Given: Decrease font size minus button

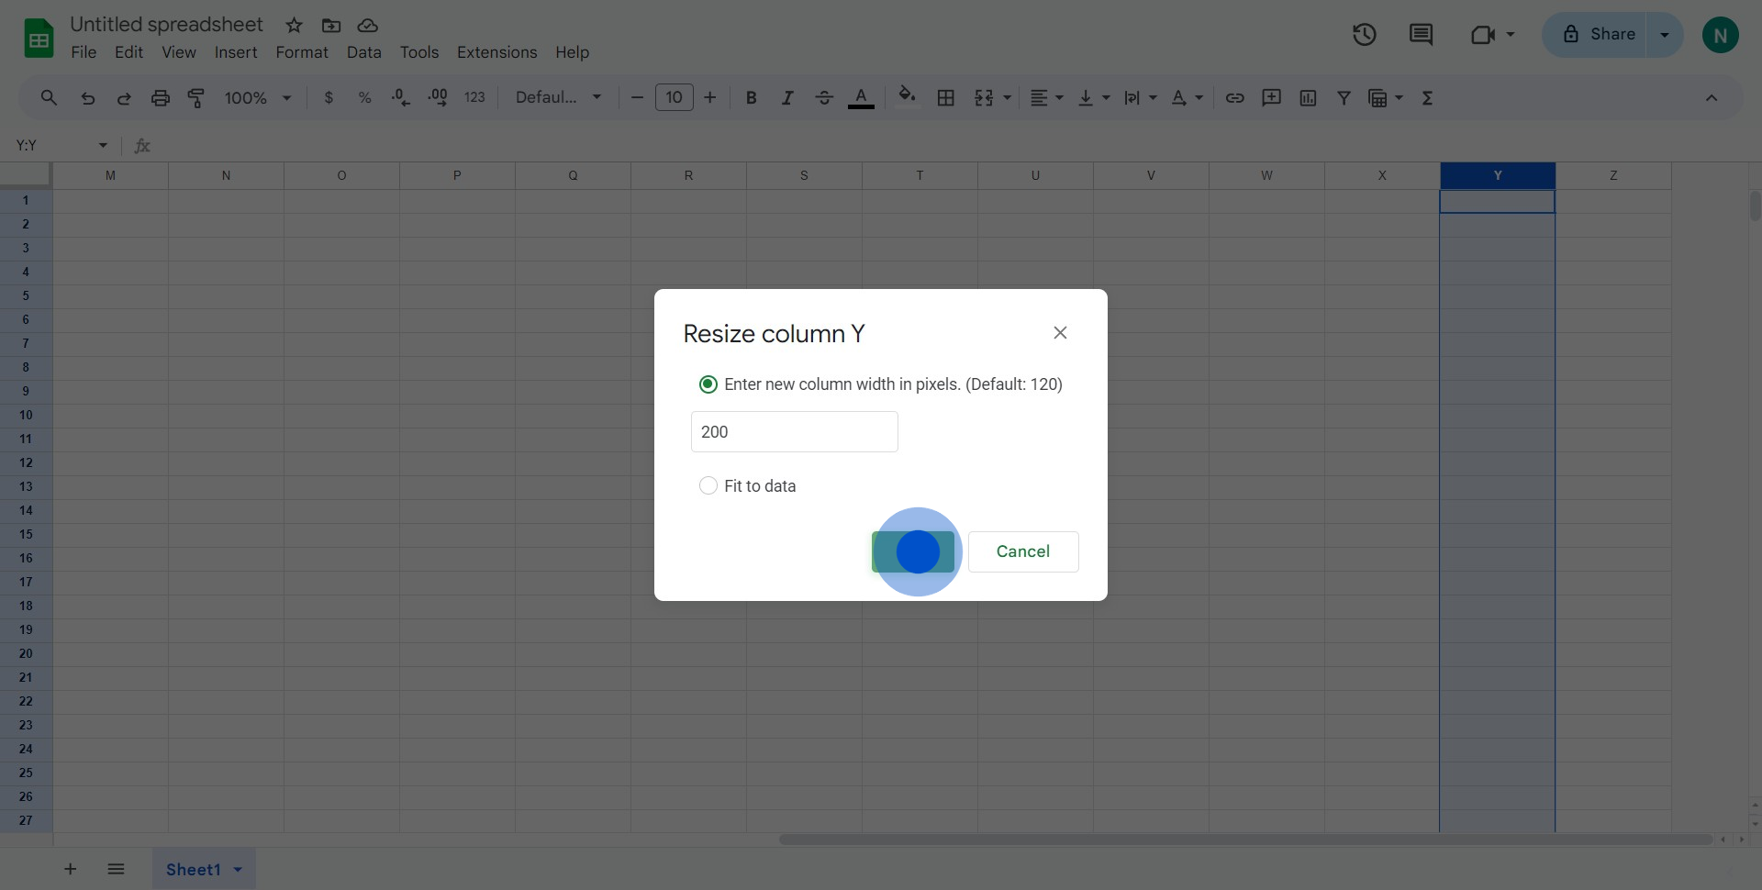Looking at the screenshot, I should tap(637, 97).
